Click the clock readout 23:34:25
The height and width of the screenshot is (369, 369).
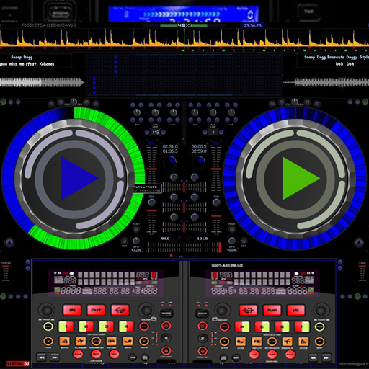[x=252, y=25]
